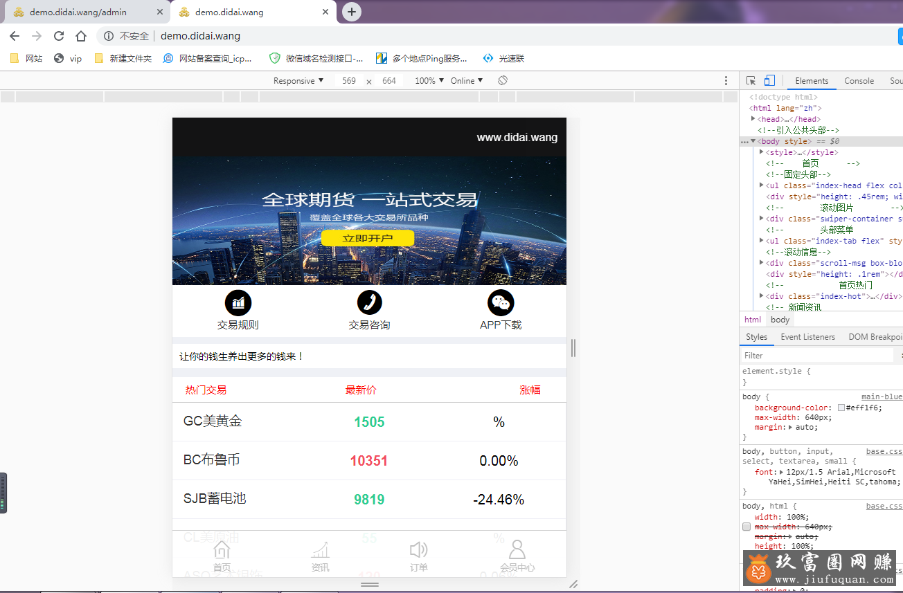Select the Elements tab in DevTools
Image resolution: width=903 pixels, height=593 pixels.
pyautogui.click(x=812, y=81)
